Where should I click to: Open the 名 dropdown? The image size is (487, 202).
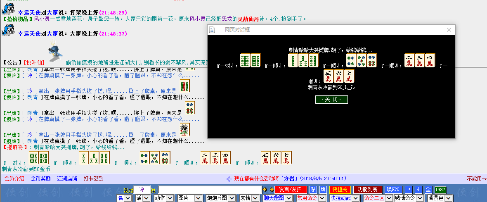[124, 198]
